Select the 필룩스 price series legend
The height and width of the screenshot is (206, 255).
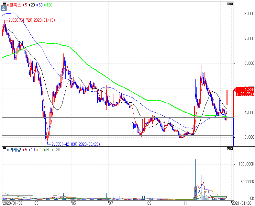click(x=14, y=5)
